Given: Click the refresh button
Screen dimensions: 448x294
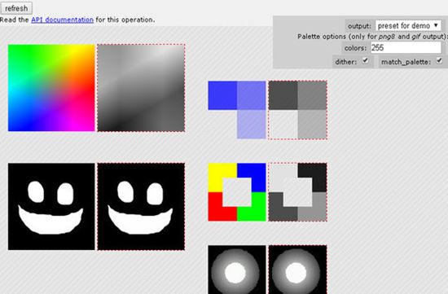Looking at the screenshot, I should (x=16, y=8).
